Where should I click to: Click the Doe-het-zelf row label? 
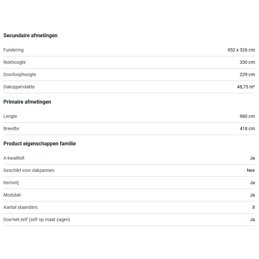pos(37,220)
